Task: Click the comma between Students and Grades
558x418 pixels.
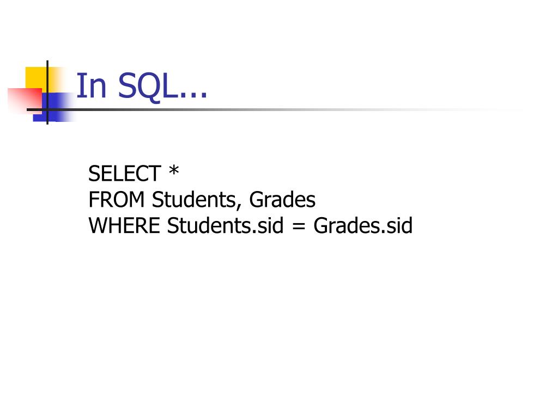Action: pos(239,206)
